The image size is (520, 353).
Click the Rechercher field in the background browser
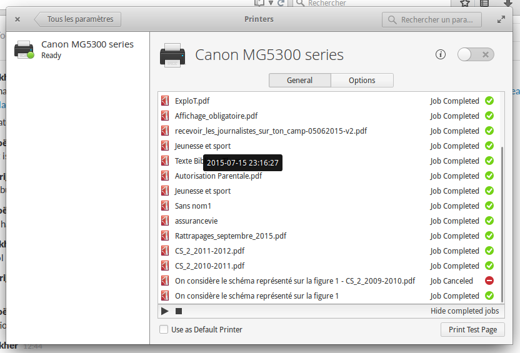click(x=371, y=3)
